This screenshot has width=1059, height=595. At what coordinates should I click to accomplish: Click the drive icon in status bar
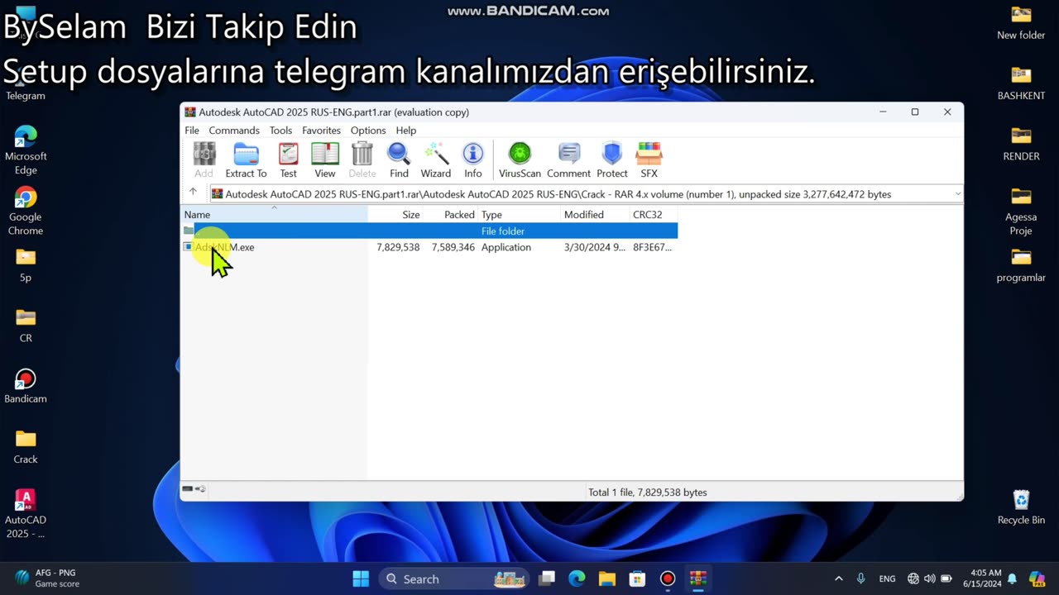tap(188, 489)
